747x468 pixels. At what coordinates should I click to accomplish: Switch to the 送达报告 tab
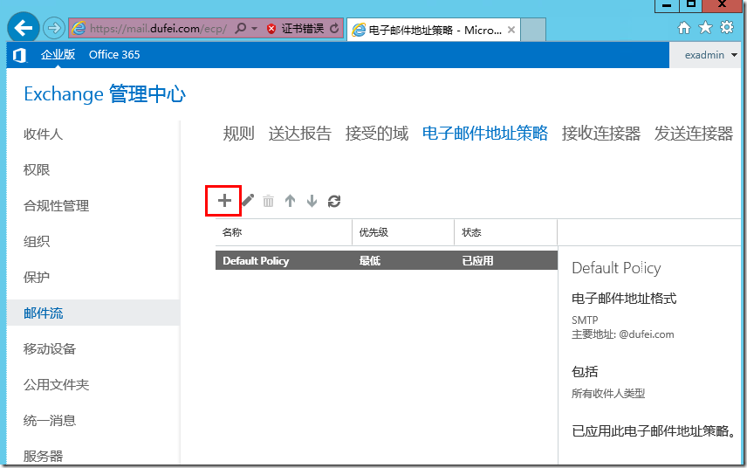[299, 133]
